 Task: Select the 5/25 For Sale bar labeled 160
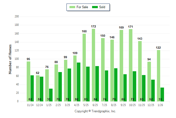tap(84, 67)
